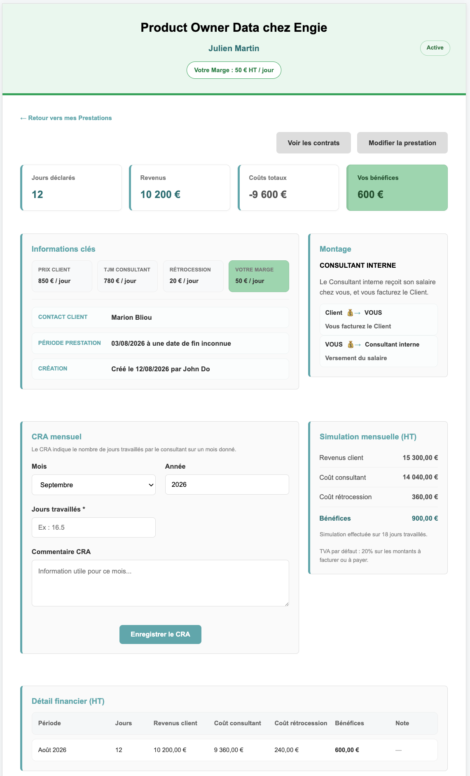470x776 pixels.
Task: Click the Simulation Coût consultant 14 040,00 € value
Action: tap(420, 477)
